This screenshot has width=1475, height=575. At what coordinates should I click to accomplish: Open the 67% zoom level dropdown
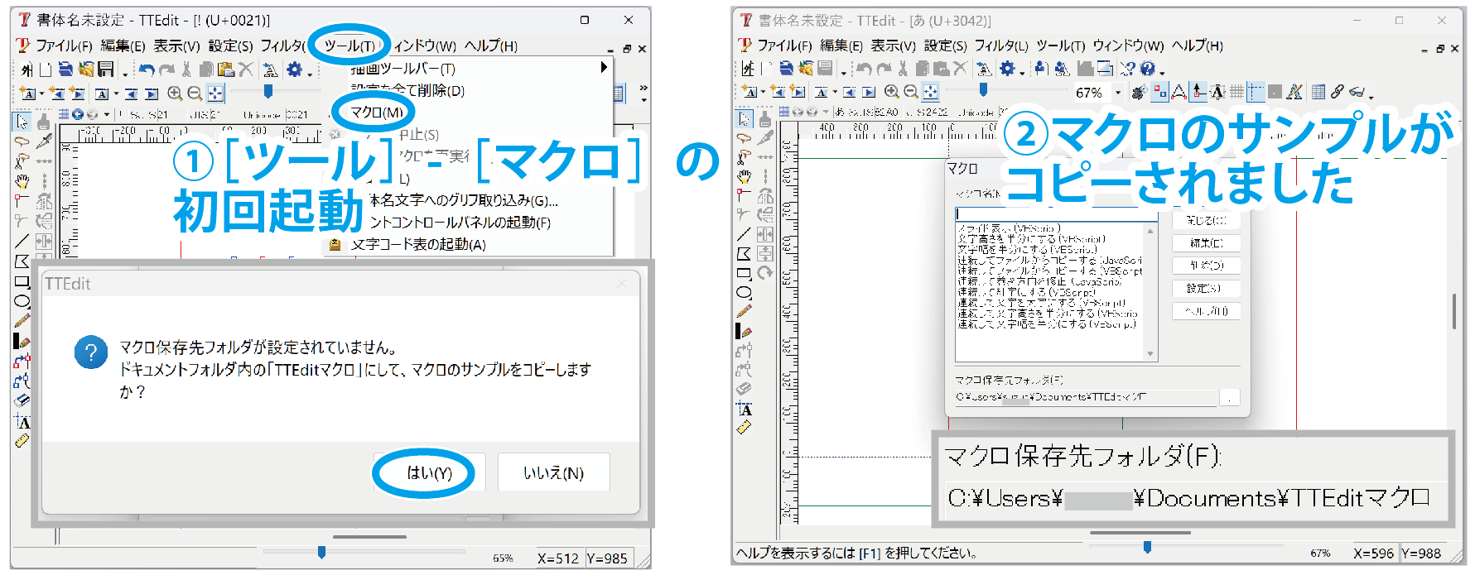(x=1118, y=93)
